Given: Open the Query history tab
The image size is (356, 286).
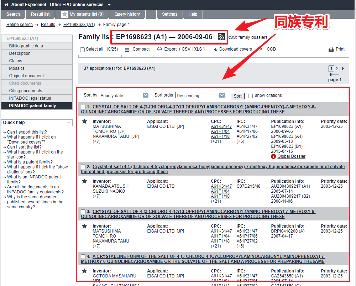Looking at the screenshot, I should tap(127, 14).
